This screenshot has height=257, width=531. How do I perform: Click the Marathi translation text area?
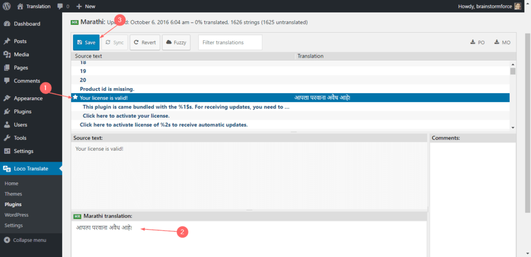pos(249,239)
